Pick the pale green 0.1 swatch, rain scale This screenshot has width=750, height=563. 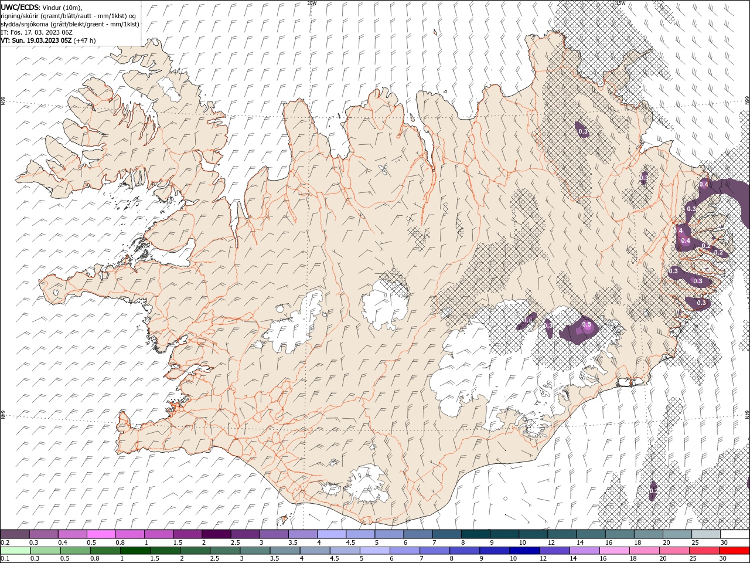coord(15,551)
